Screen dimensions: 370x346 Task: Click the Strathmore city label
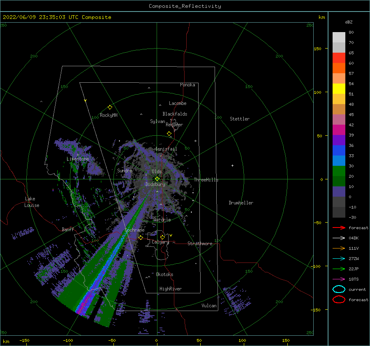[x=200, y=244]
